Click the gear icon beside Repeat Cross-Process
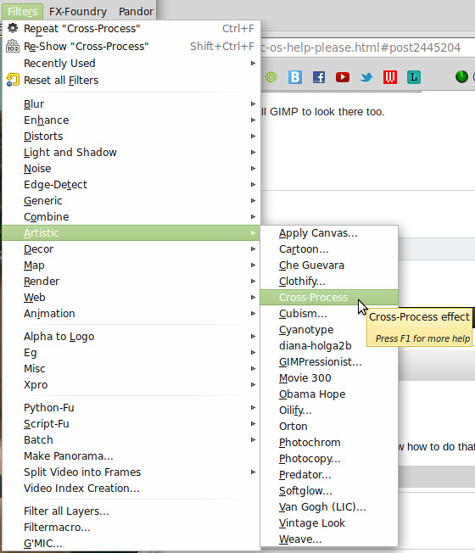Image resolution: width=475 pixels, height=553 pixels. point(13,28)
